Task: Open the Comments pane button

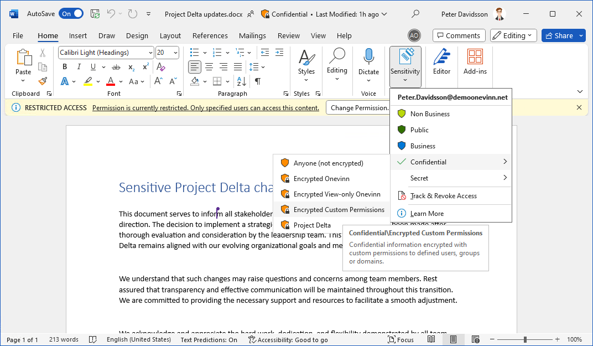Action: coord(459,35)
